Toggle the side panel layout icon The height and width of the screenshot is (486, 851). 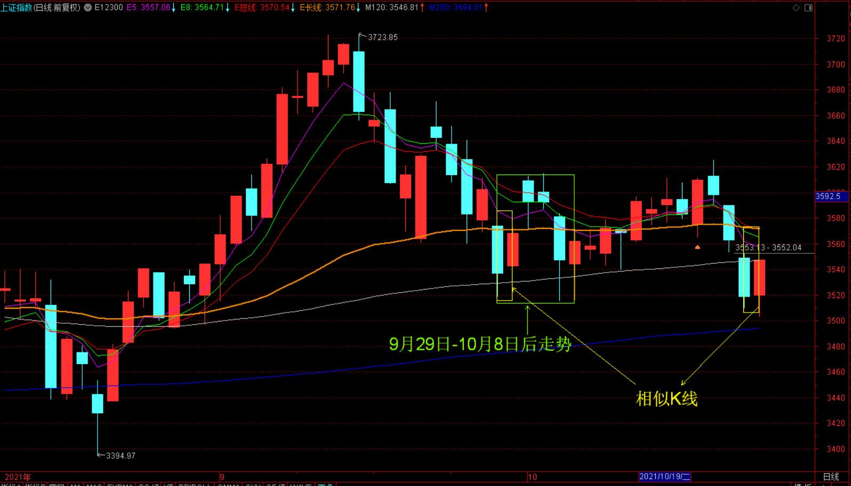pos(808,7)
